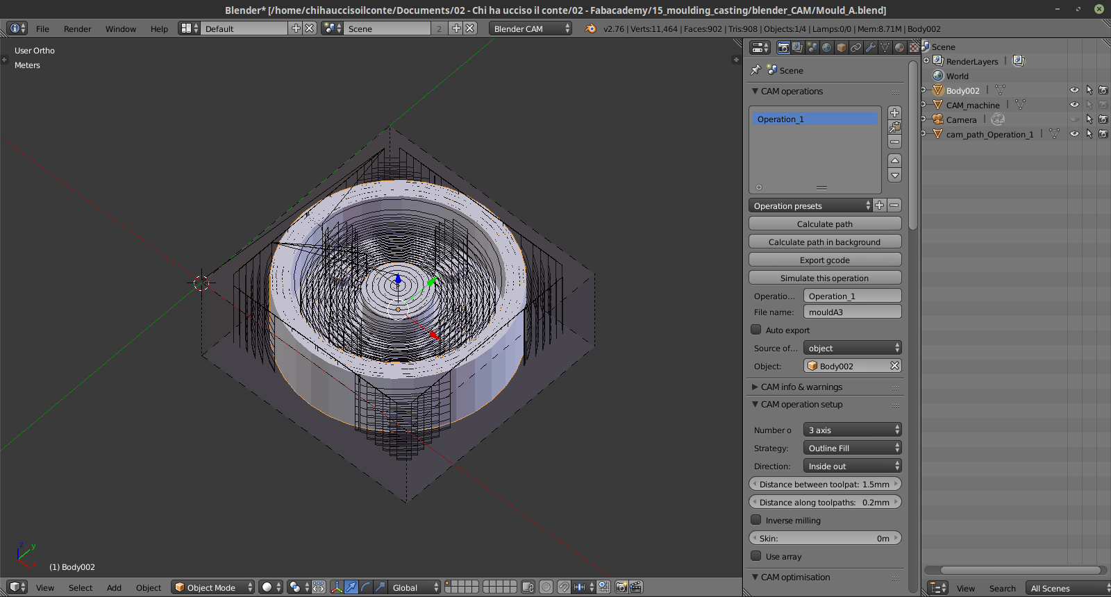
Task: Pin the properties context with pushpin icon
Action: (x=755, y=70)
